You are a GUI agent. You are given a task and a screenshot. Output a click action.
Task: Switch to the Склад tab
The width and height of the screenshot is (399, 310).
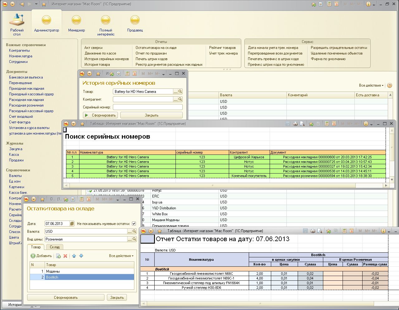click(x=55, y=247)
